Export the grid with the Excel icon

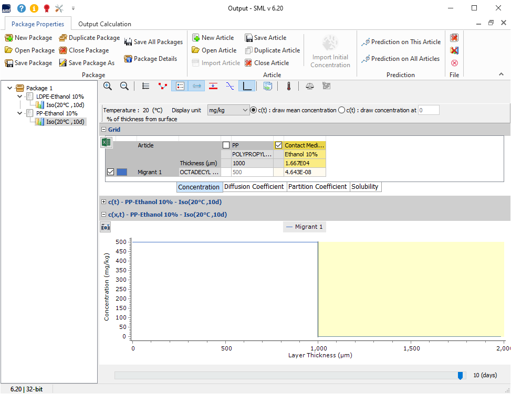tap(106, 142)
